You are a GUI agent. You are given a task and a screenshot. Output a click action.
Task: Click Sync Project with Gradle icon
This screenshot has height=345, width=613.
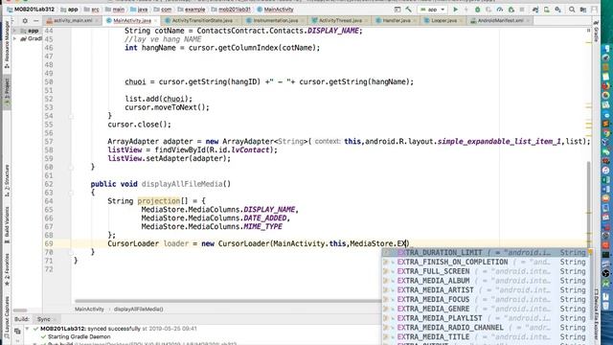pos(535,10)
